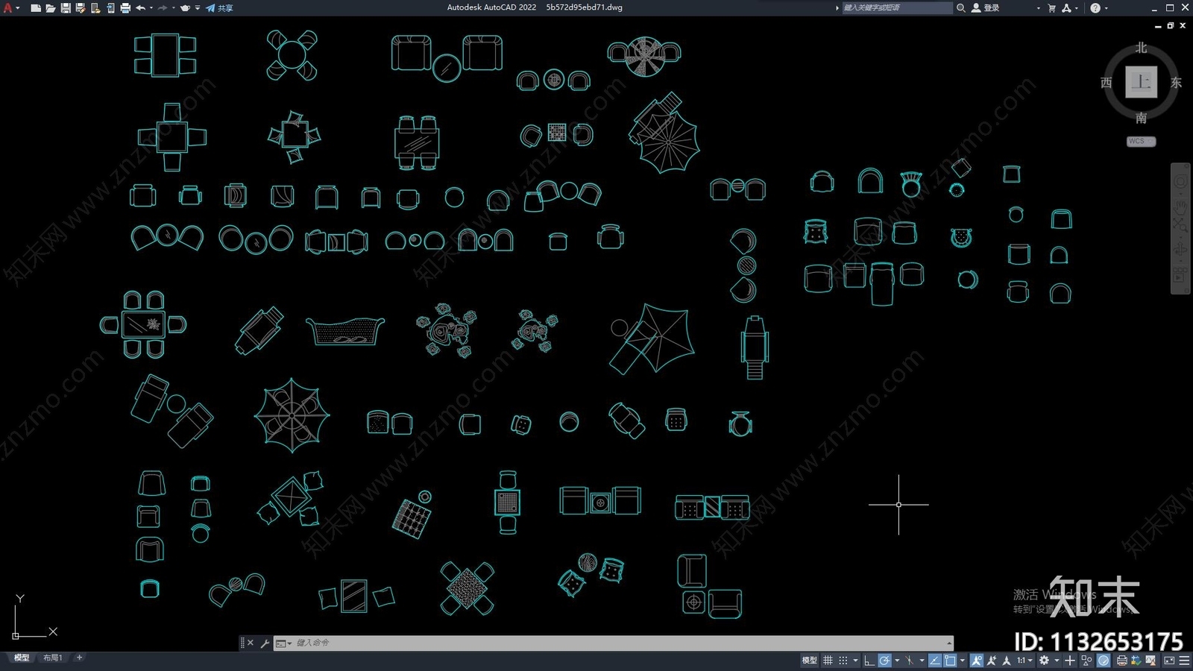Expand the Customize Quick Access Toolbar dropdown
This screenshot has height=671, width=1193.
pos(198,8)
